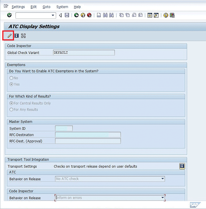Expand the ATC Behavior on Release dropdown
206x209 pixels.
click(163, 179)
